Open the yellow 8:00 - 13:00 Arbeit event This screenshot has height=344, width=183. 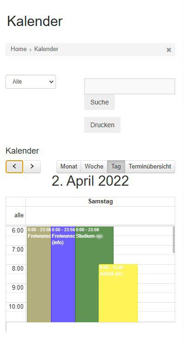point(118,293)
